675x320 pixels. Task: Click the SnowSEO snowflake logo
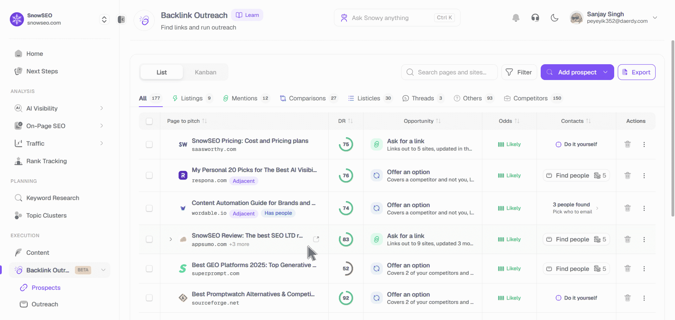tap(17, 19)
